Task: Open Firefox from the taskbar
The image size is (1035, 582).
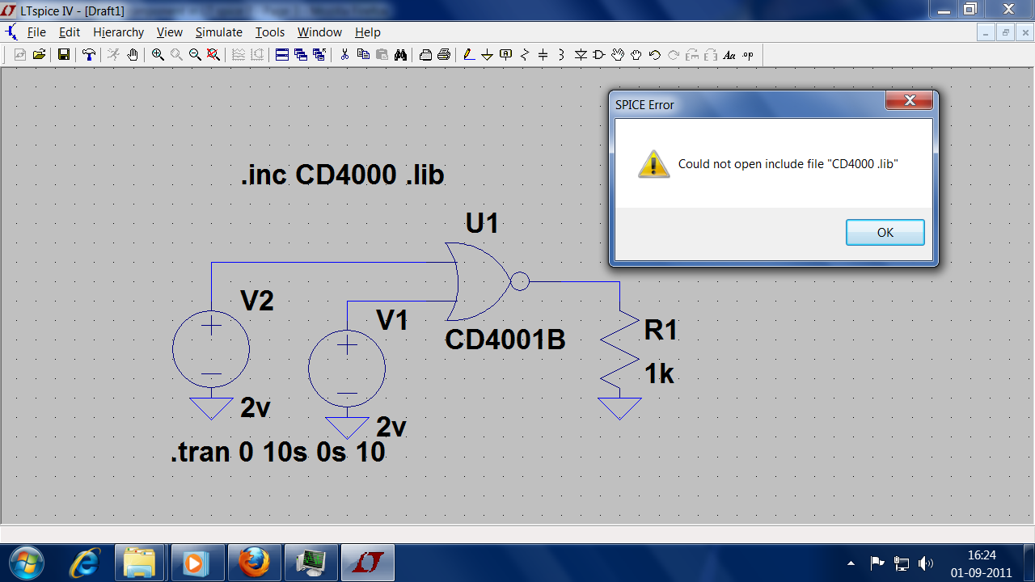Action: pyautogui.click(x=253, y=563)
